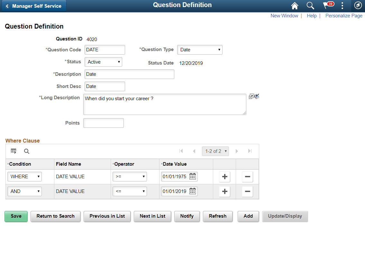Open the Status dropdown showing Active
This screenshot has height=262, width=365.
click(103, 62)
